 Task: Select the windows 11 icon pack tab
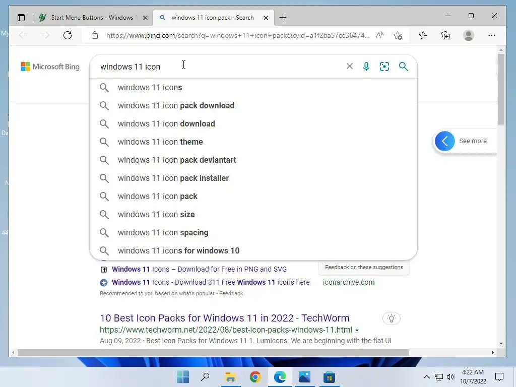click(213, 18)
